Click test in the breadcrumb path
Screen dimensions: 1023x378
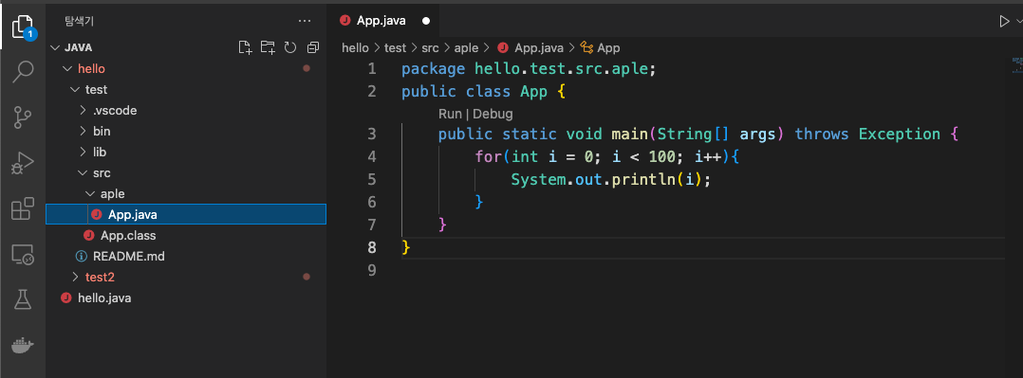pyautogui.click(x=395, y=47)
